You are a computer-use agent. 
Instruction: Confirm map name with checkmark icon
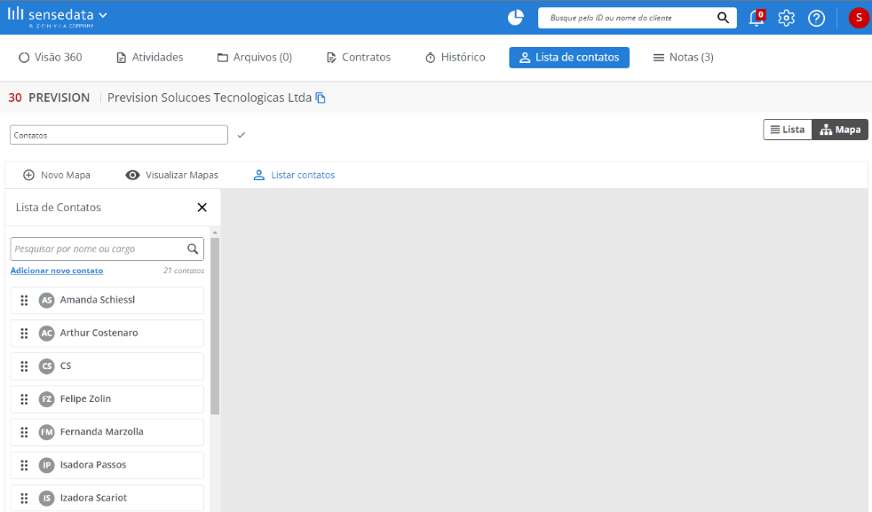[x=242, y=135]
